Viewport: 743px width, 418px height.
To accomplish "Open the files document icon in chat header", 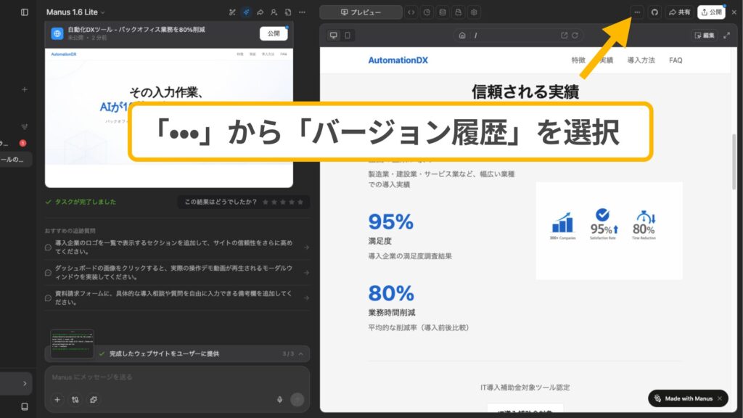I will (287, 12).
